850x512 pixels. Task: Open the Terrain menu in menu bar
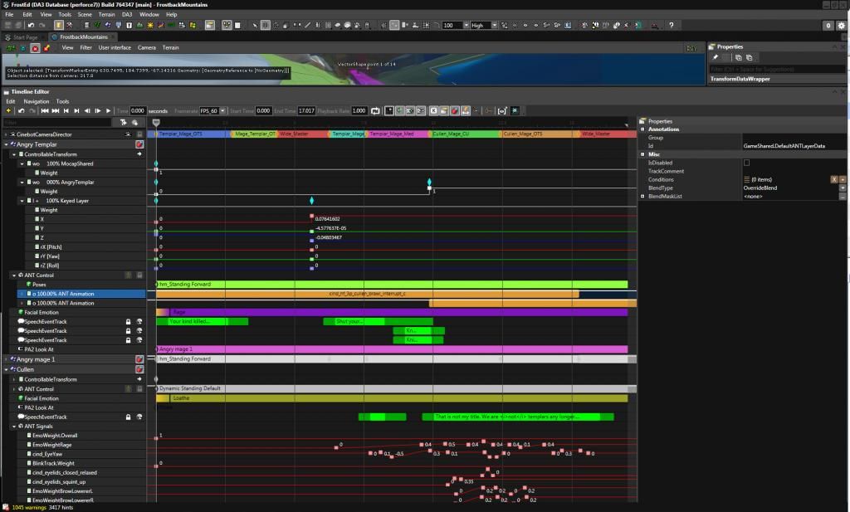coord(107,14)
